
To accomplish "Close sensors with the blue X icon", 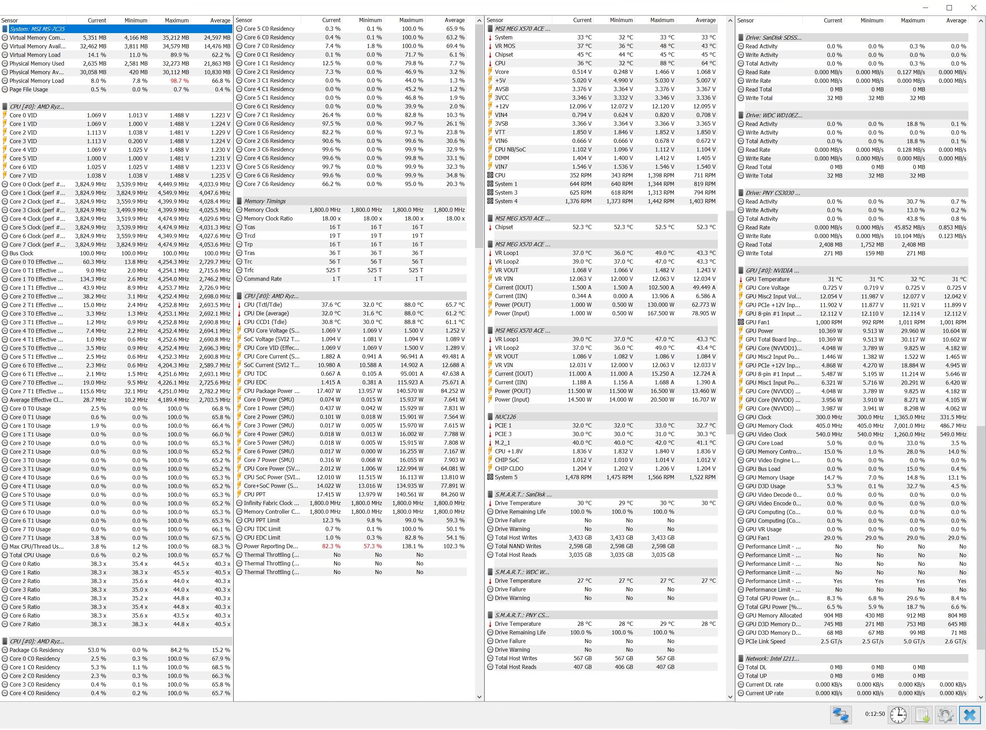I will (x=970, y=715).
